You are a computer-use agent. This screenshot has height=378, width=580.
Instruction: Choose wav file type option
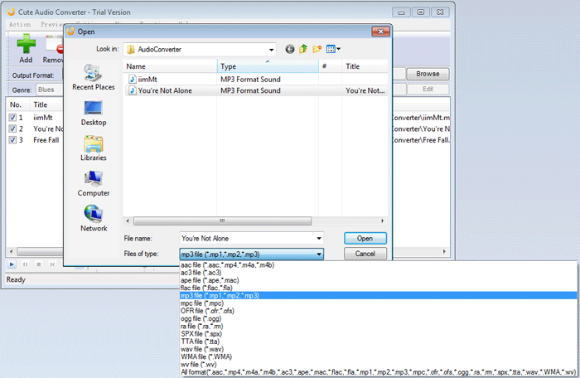[378, 349]
